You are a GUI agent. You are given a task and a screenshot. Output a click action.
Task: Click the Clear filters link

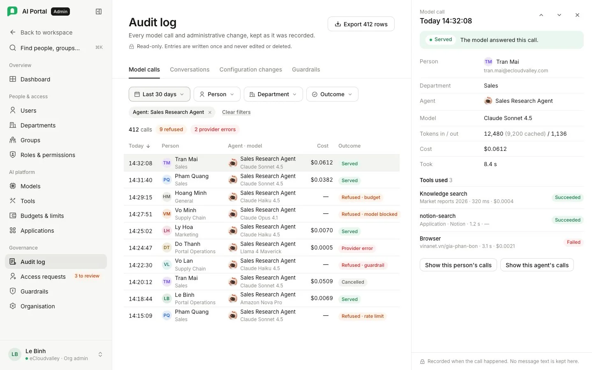click(236, 112)
